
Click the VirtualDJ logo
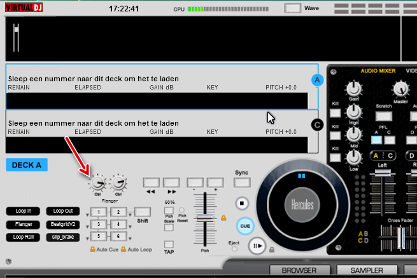[x=24, y=8]
